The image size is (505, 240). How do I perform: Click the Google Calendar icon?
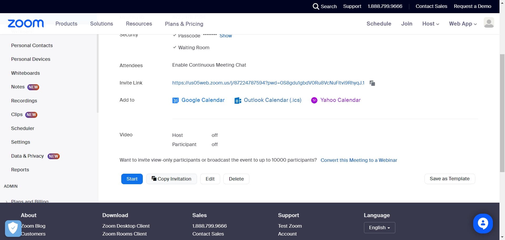click(175, 100)
